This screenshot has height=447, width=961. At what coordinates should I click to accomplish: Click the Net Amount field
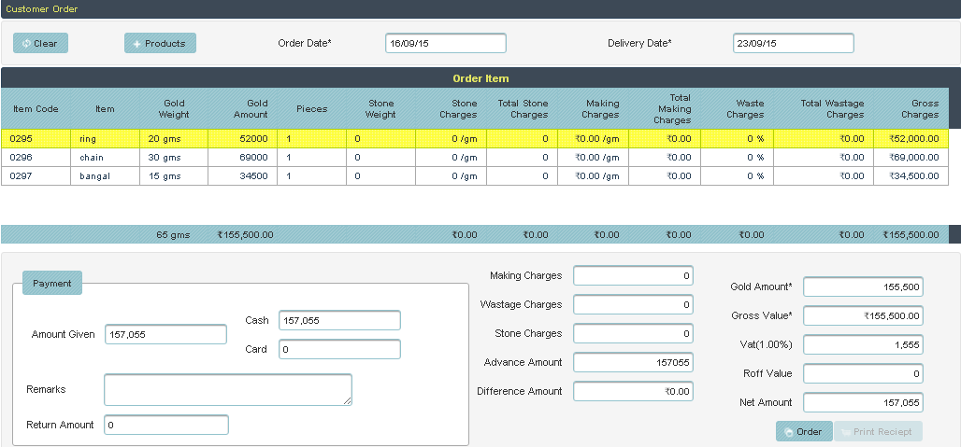tap(863, 402)
